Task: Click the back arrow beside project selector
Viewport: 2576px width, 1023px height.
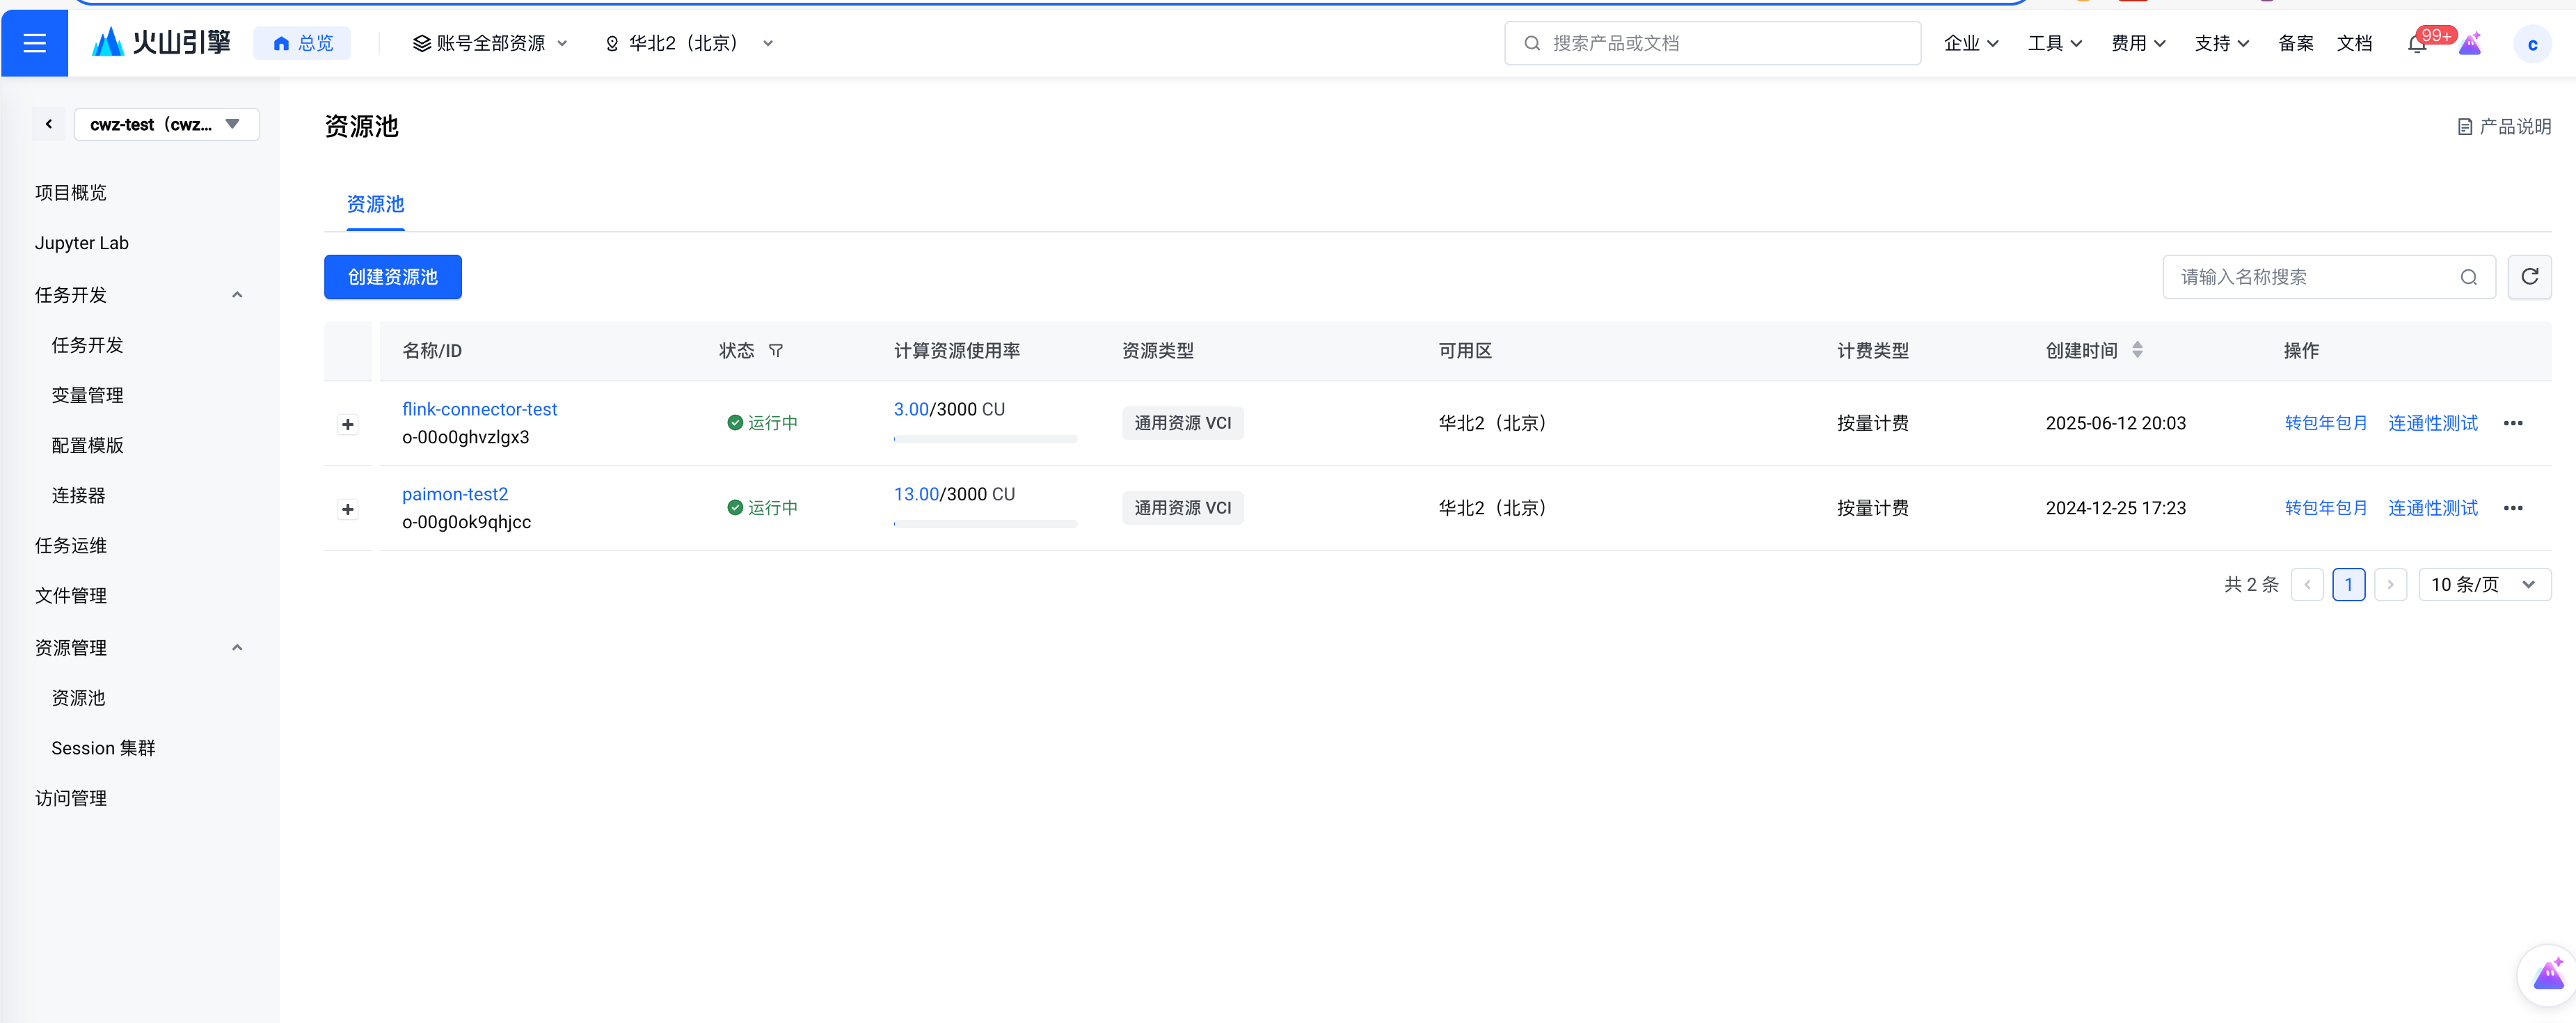Action: pos(48,124)
